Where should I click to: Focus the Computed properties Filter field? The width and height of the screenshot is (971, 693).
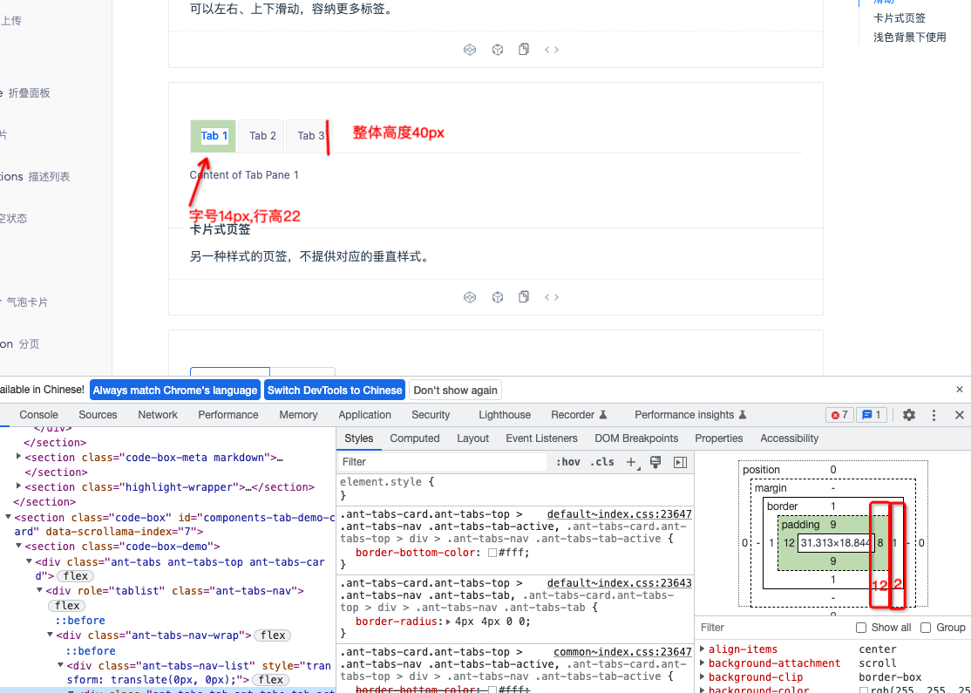tap(774, 628)
